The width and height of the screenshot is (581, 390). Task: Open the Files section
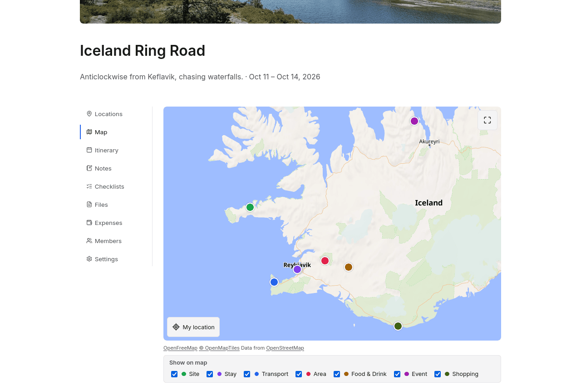click(x=116, y=205)
